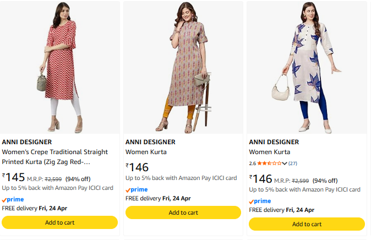Open the 27 customer reviews link

click(x=293, y=163)
